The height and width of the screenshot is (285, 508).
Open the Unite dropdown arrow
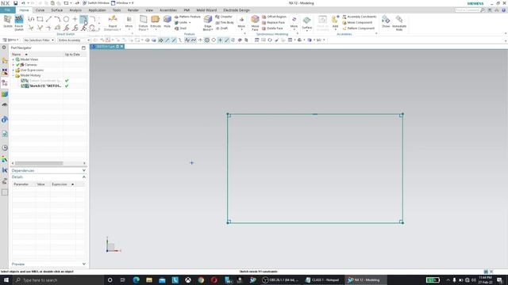pos(190,23)
